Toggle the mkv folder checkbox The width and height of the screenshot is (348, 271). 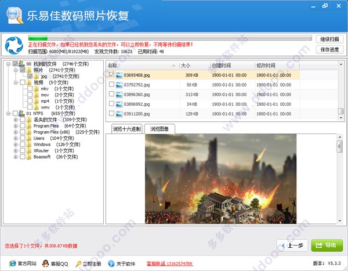[x=30, y=88]
